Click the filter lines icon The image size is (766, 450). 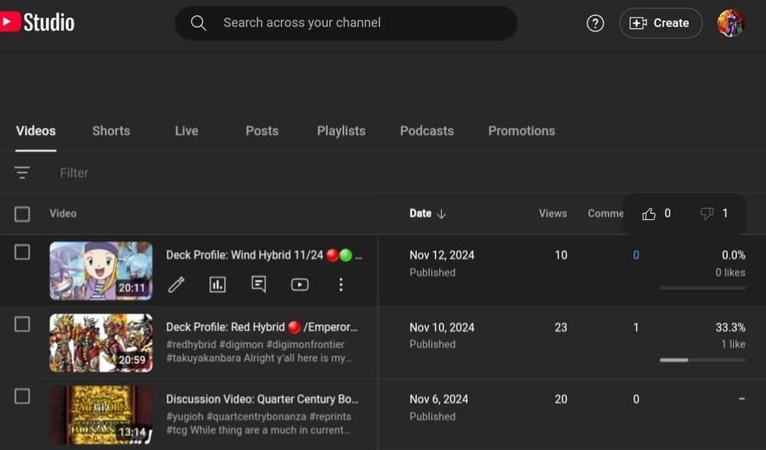click(x=22, y=172)
